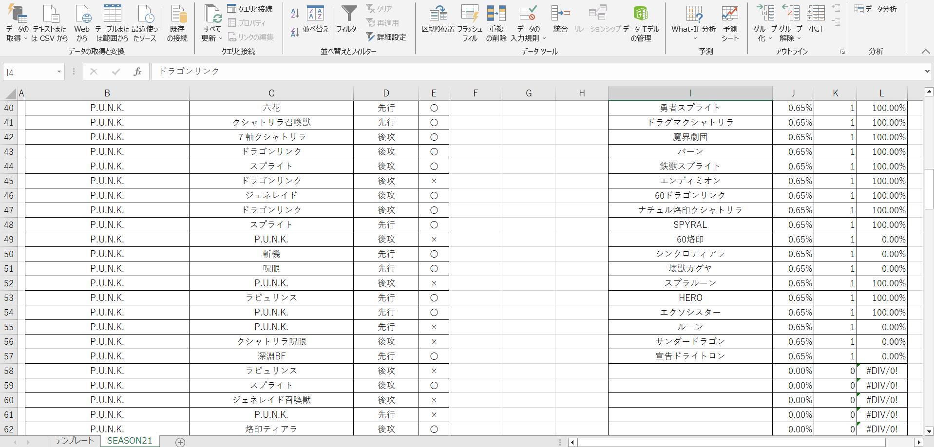Viewport: 934px width, 447px height.
Task: Click the vertical scrollbar down arrow
Action: 929,431
